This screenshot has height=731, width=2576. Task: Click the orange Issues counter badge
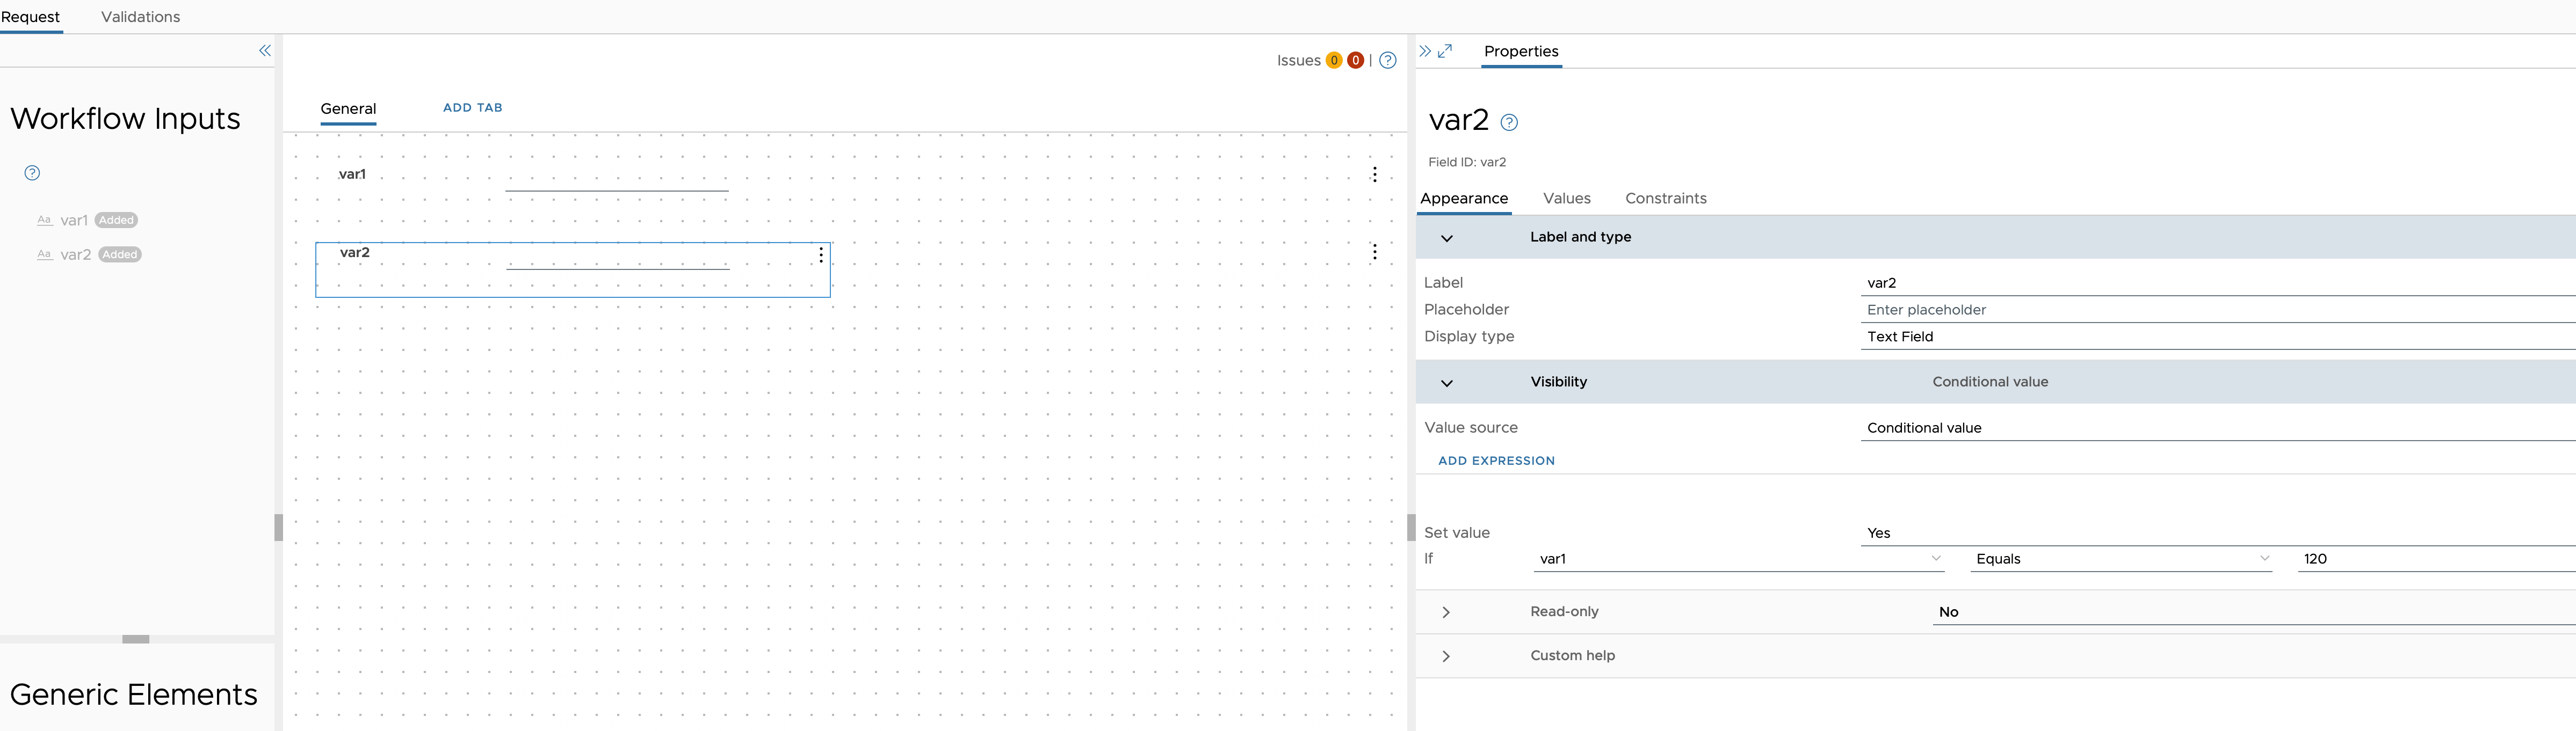click(x=1334, y=60)
